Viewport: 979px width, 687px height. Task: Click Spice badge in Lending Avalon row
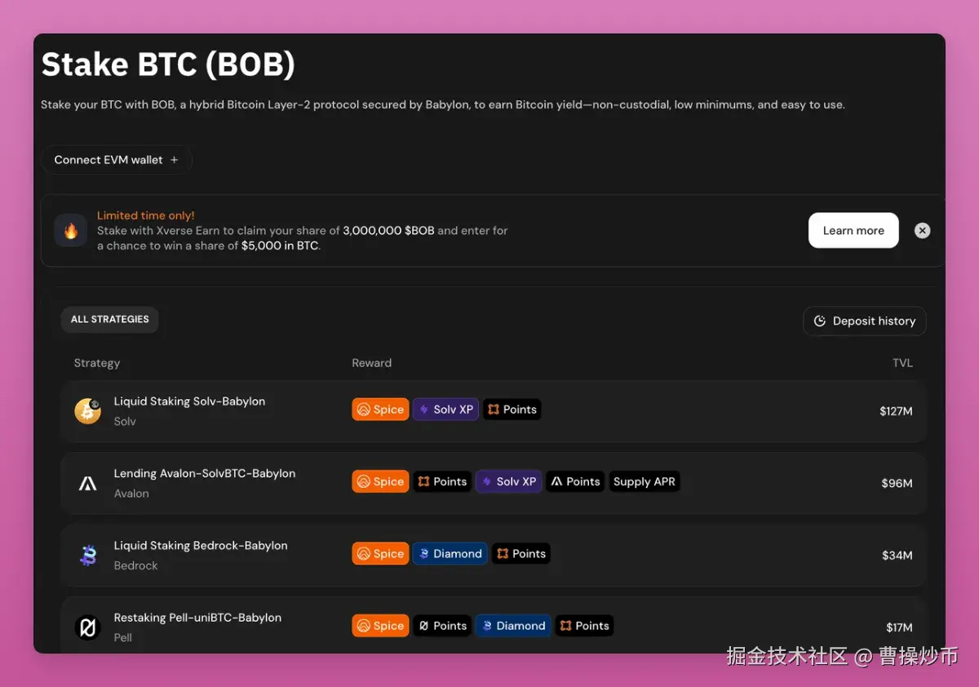[380, 481]
